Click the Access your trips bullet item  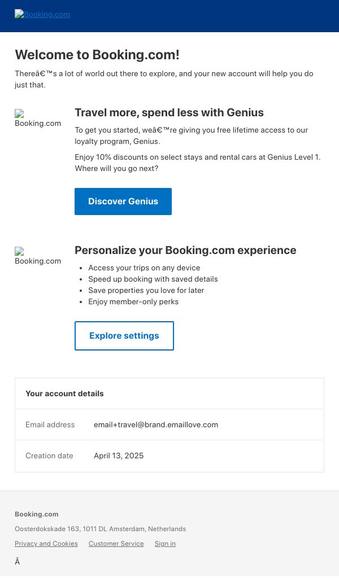click(144, 268)
